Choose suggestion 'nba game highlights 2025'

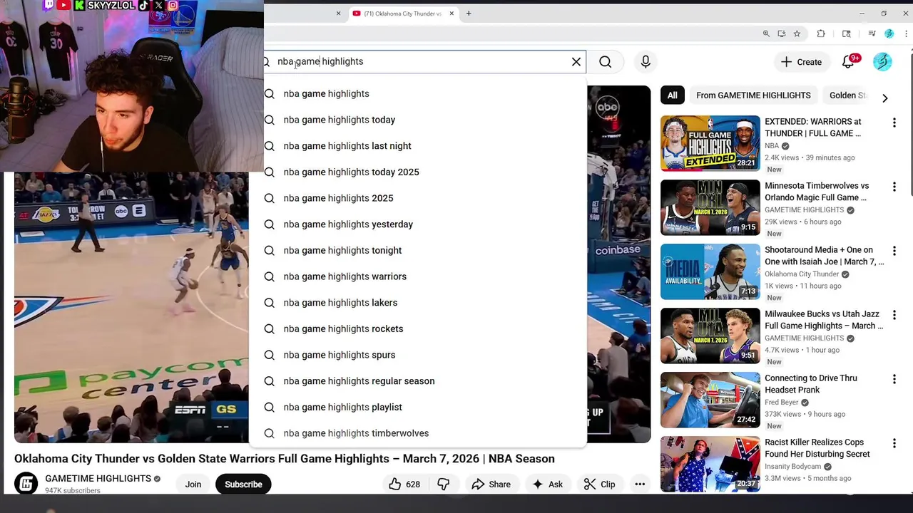pyautogui.click(x=418, y=198)
